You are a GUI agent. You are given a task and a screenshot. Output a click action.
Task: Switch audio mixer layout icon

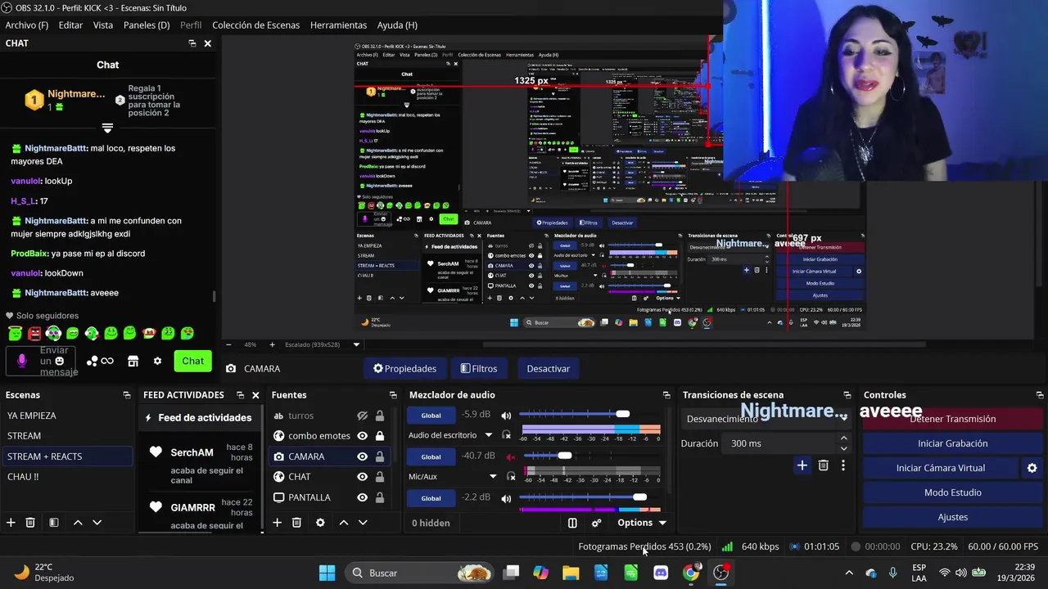(x=572, y=523)
